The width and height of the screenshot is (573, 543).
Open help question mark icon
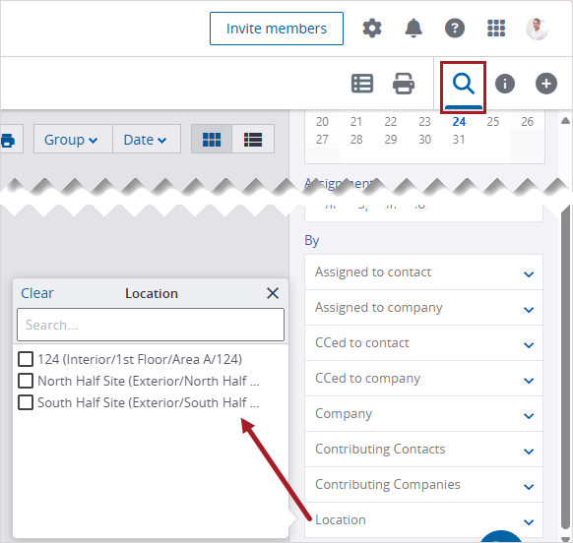click(x=455, y=29)
